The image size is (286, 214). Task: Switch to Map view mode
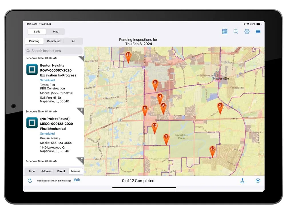55,32
